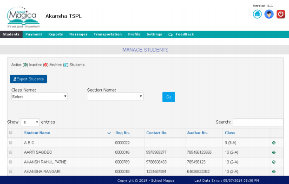
Task: Click the student name A B C
Action: pos(29,143)
